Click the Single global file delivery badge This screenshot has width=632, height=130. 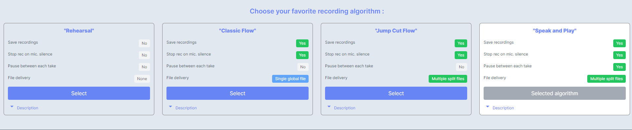290,79
